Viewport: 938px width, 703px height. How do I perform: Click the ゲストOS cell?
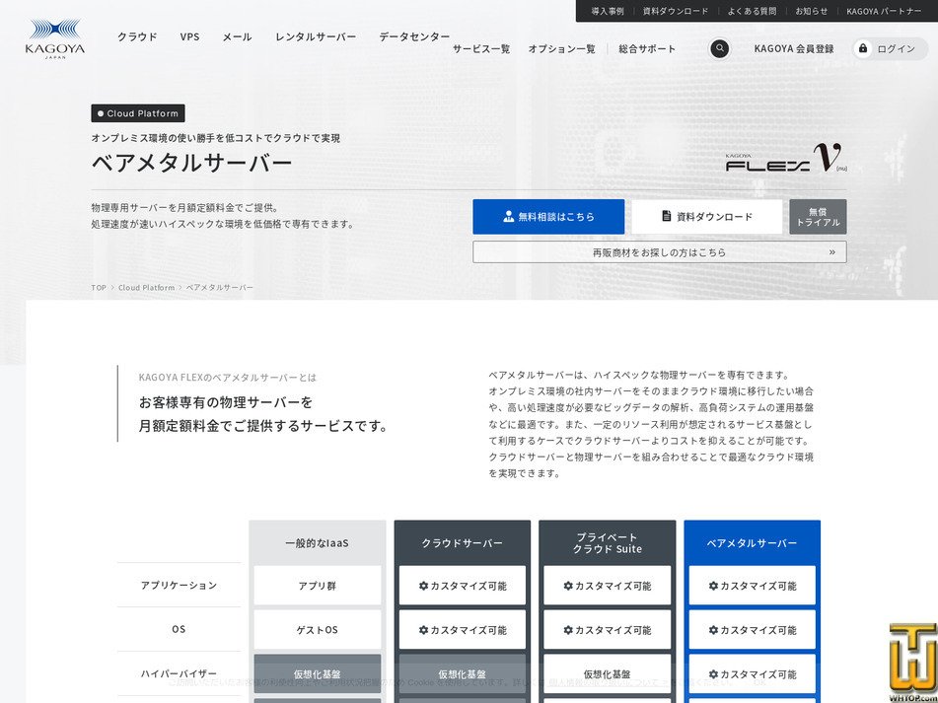coord(317,629)
